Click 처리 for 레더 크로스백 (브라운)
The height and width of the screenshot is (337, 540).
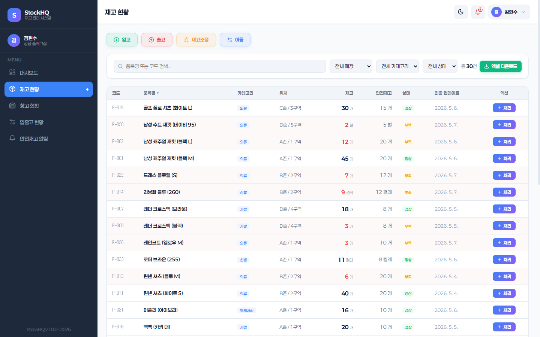[x=504, y=209]
